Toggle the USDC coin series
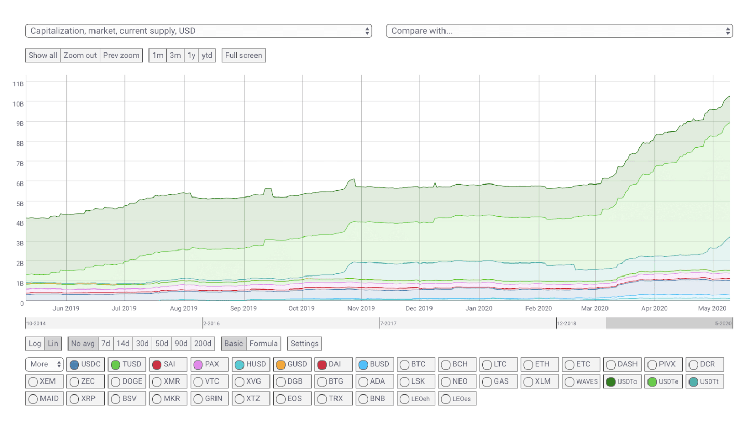 pos(85,364)
